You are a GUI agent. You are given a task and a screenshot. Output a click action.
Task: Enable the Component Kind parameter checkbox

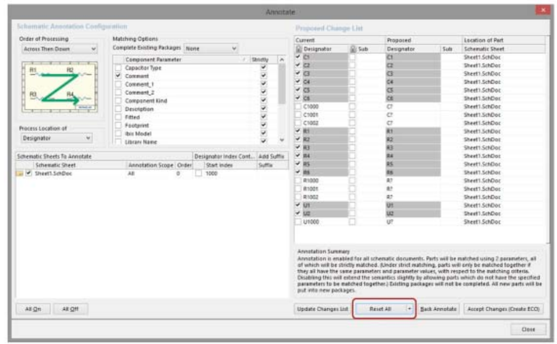tap(117, 101)
